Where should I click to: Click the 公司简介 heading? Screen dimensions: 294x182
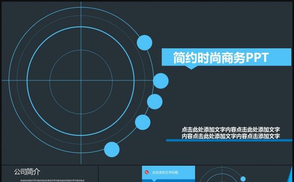(27, 172)
